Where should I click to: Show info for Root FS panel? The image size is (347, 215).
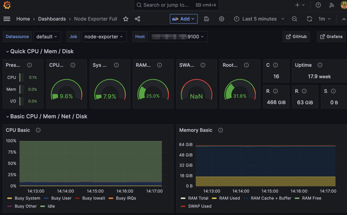point(246,65)
